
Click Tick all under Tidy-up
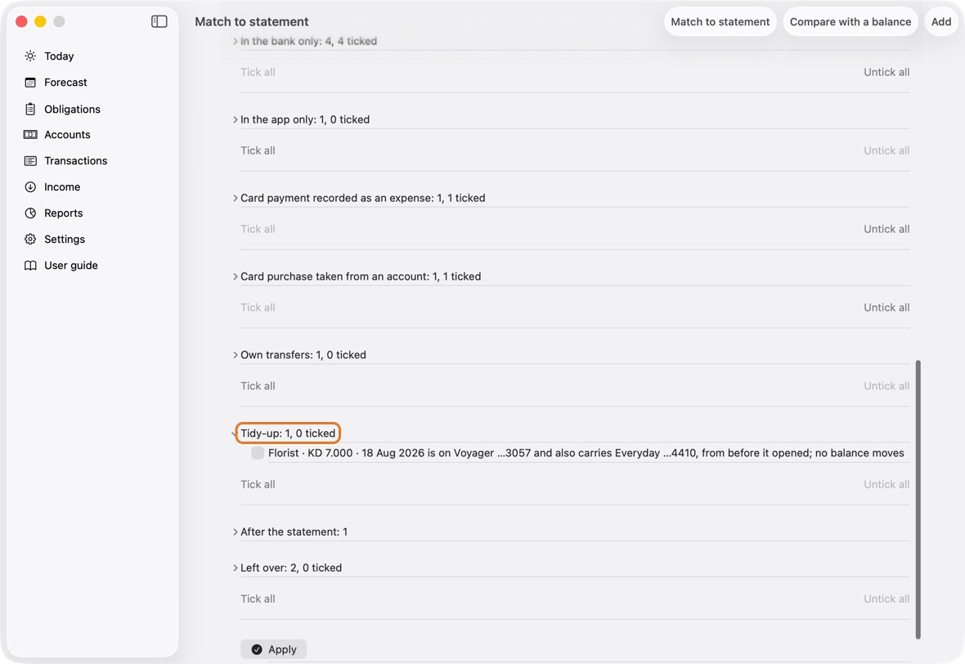pos(258,484)
